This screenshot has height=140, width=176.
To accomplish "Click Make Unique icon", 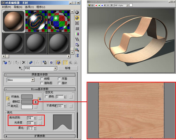I will tap(38, 62).
